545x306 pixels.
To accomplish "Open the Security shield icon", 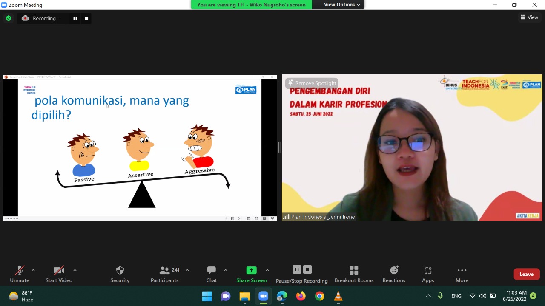I will pyautogui.click(x=120, y=271).
